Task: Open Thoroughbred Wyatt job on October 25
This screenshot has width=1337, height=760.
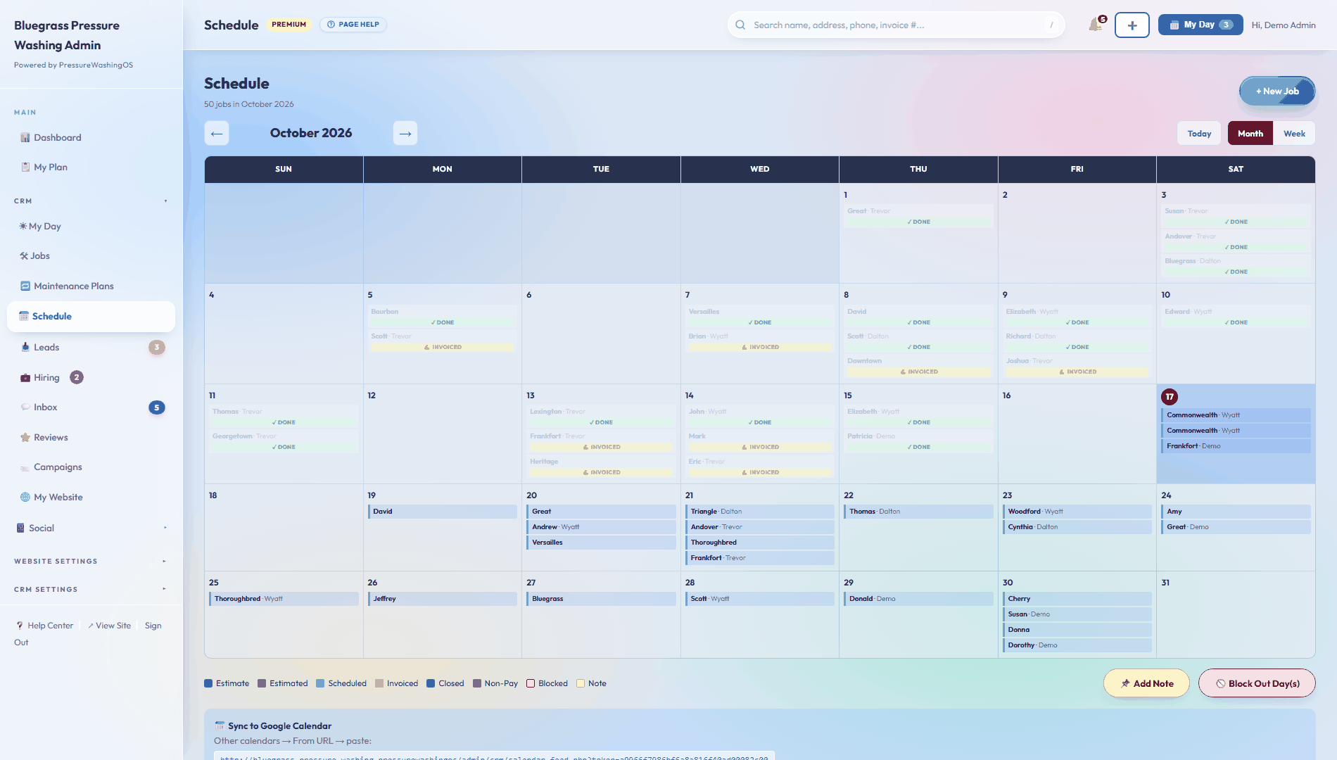Action: [284, 599]
